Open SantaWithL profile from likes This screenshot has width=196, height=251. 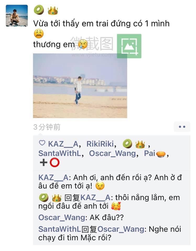(x=60, y=153)
